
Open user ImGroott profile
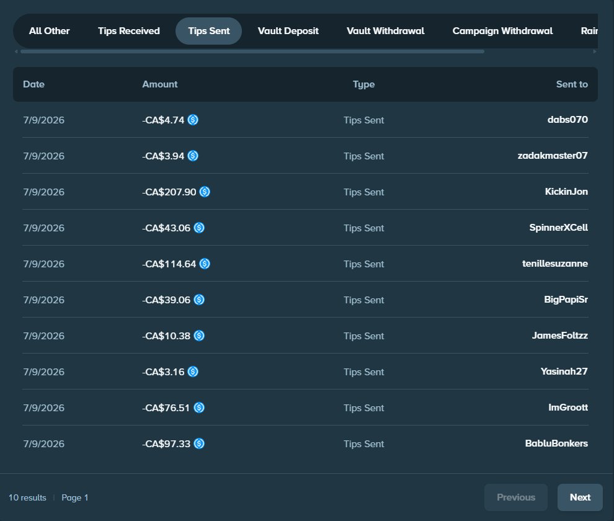[x=567, y=407]
